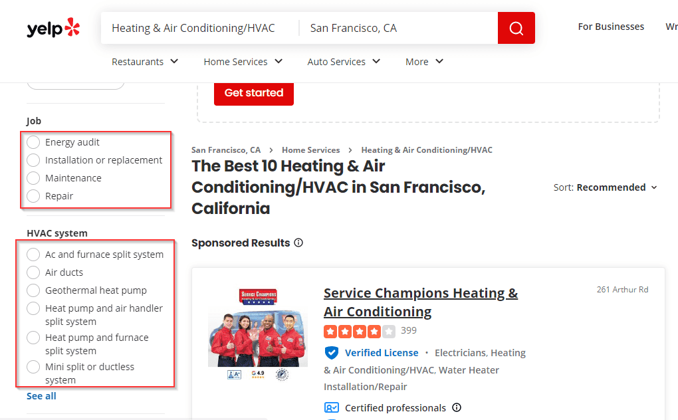Click breadcrumb arrow after San Francisco, CA

tap(271, 150)
